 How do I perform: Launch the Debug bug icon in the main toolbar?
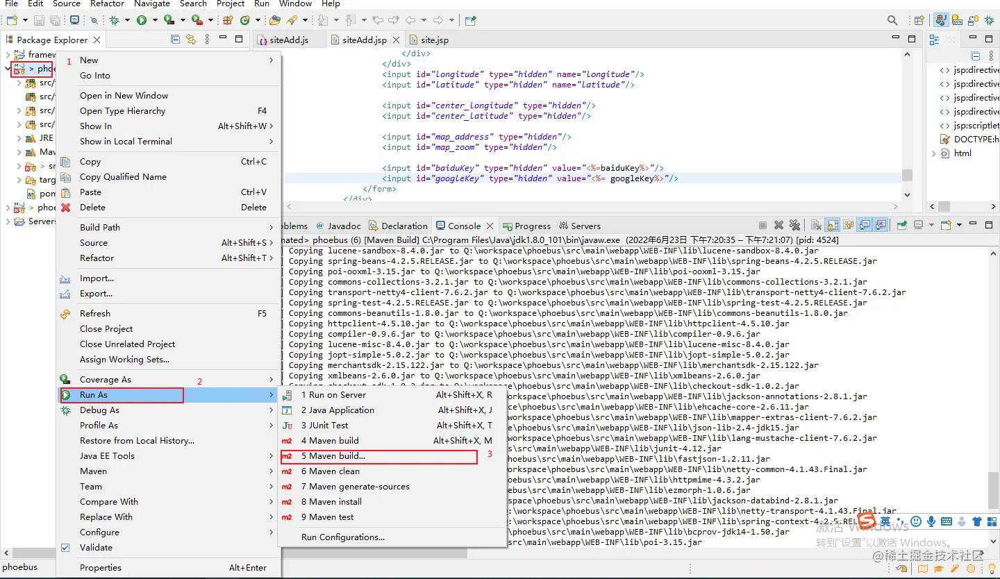[115, 20]
